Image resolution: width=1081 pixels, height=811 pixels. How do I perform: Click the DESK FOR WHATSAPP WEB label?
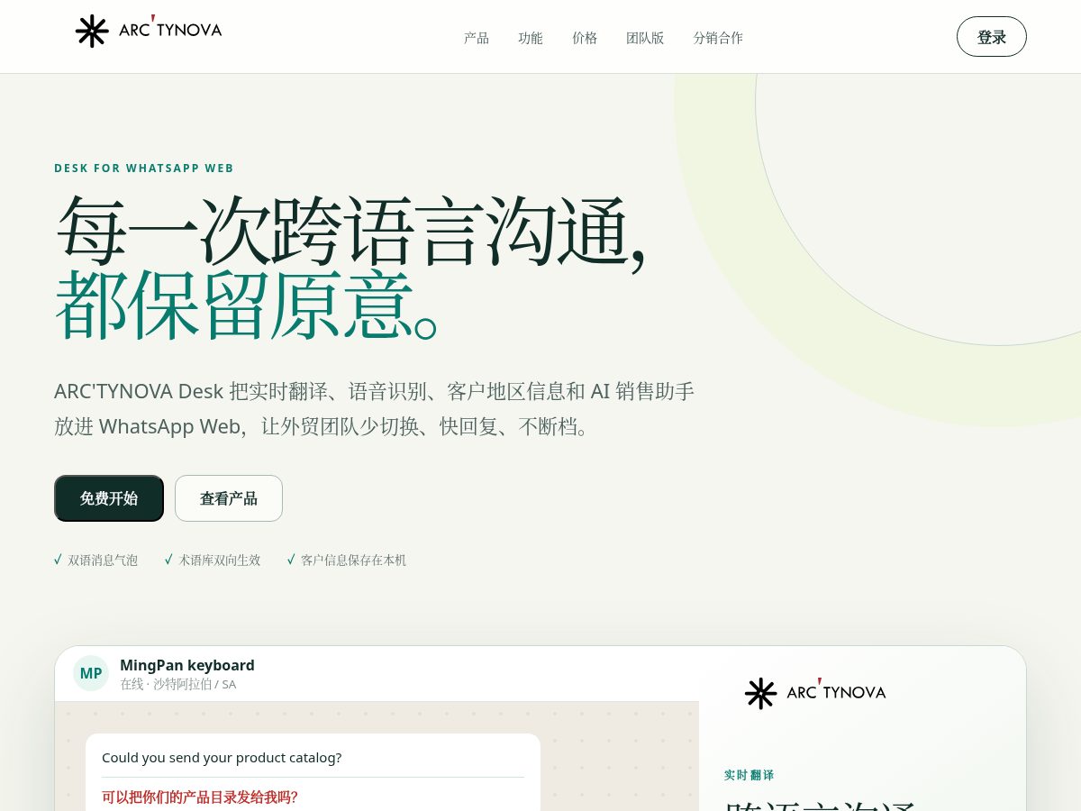144,169
